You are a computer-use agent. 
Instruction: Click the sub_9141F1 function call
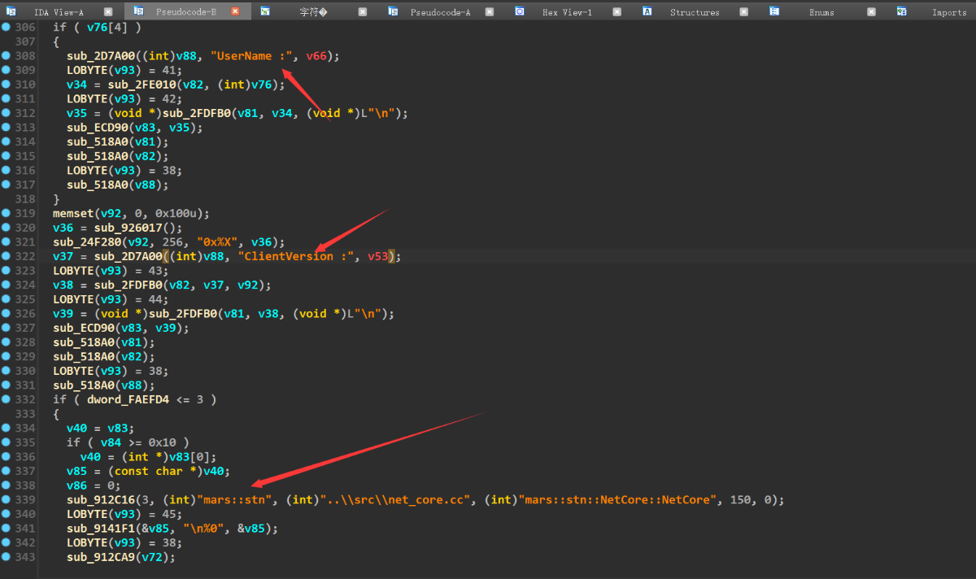pyautogui.click(x=101, y=528)
